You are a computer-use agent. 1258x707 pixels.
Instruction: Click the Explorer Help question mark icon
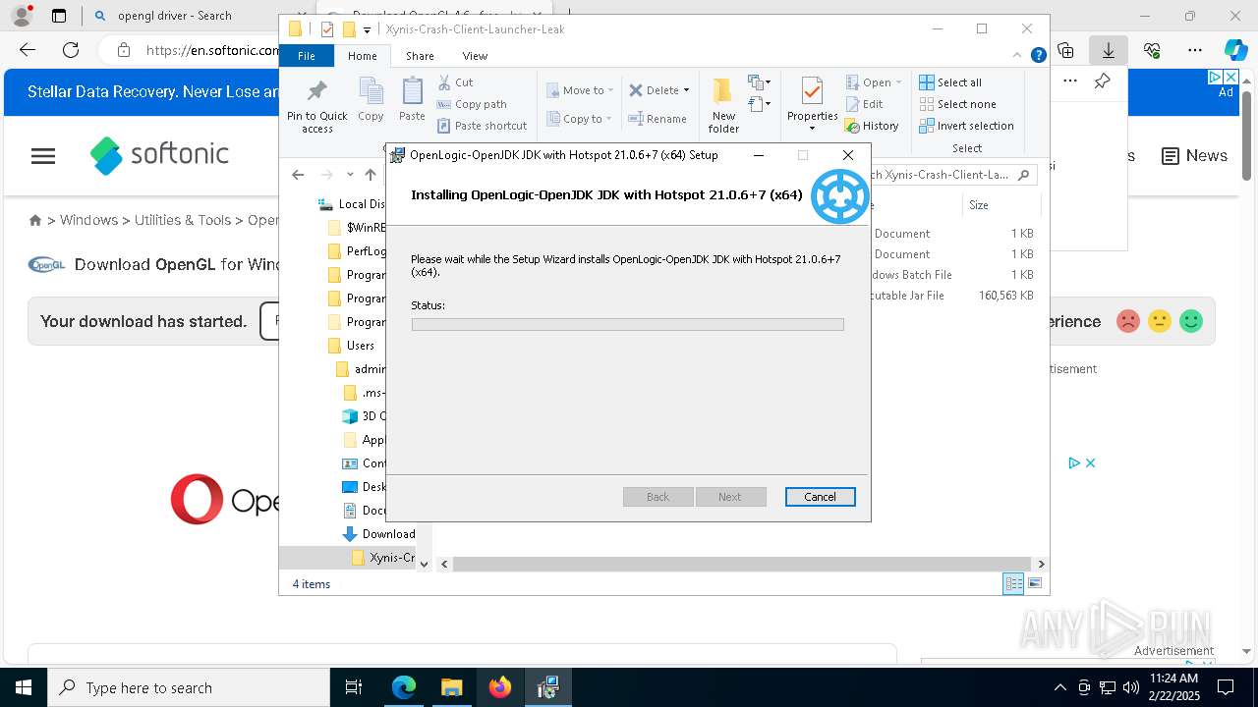pos(1038,56)
